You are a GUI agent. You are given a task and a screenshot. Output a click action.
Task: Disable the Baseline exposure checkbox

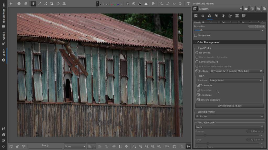tap(198, 100)
